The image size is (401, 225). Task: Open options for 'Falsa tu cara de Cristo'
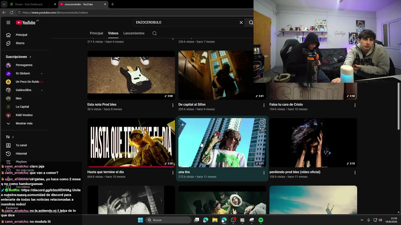[x=355, y=105]
